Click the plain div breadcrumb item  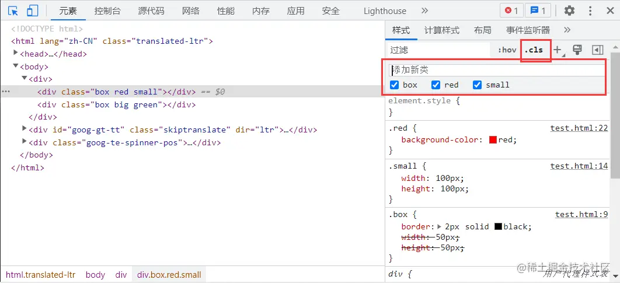121,275
